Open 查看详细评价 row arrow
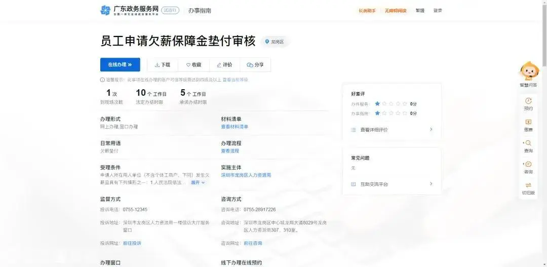The height and width of the screenshot is (267, 547). click(x=431, y=130)
